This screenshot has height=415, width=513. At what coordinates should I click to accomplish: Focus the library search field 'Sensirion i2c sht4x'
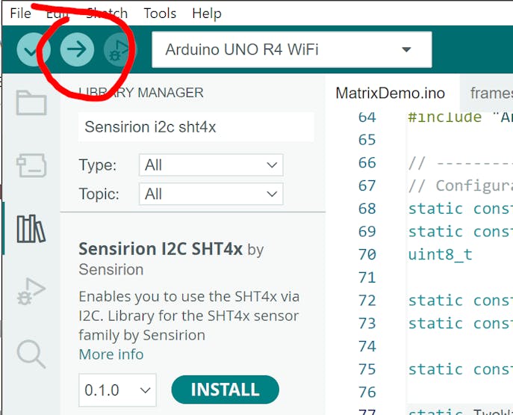[196, 127]
